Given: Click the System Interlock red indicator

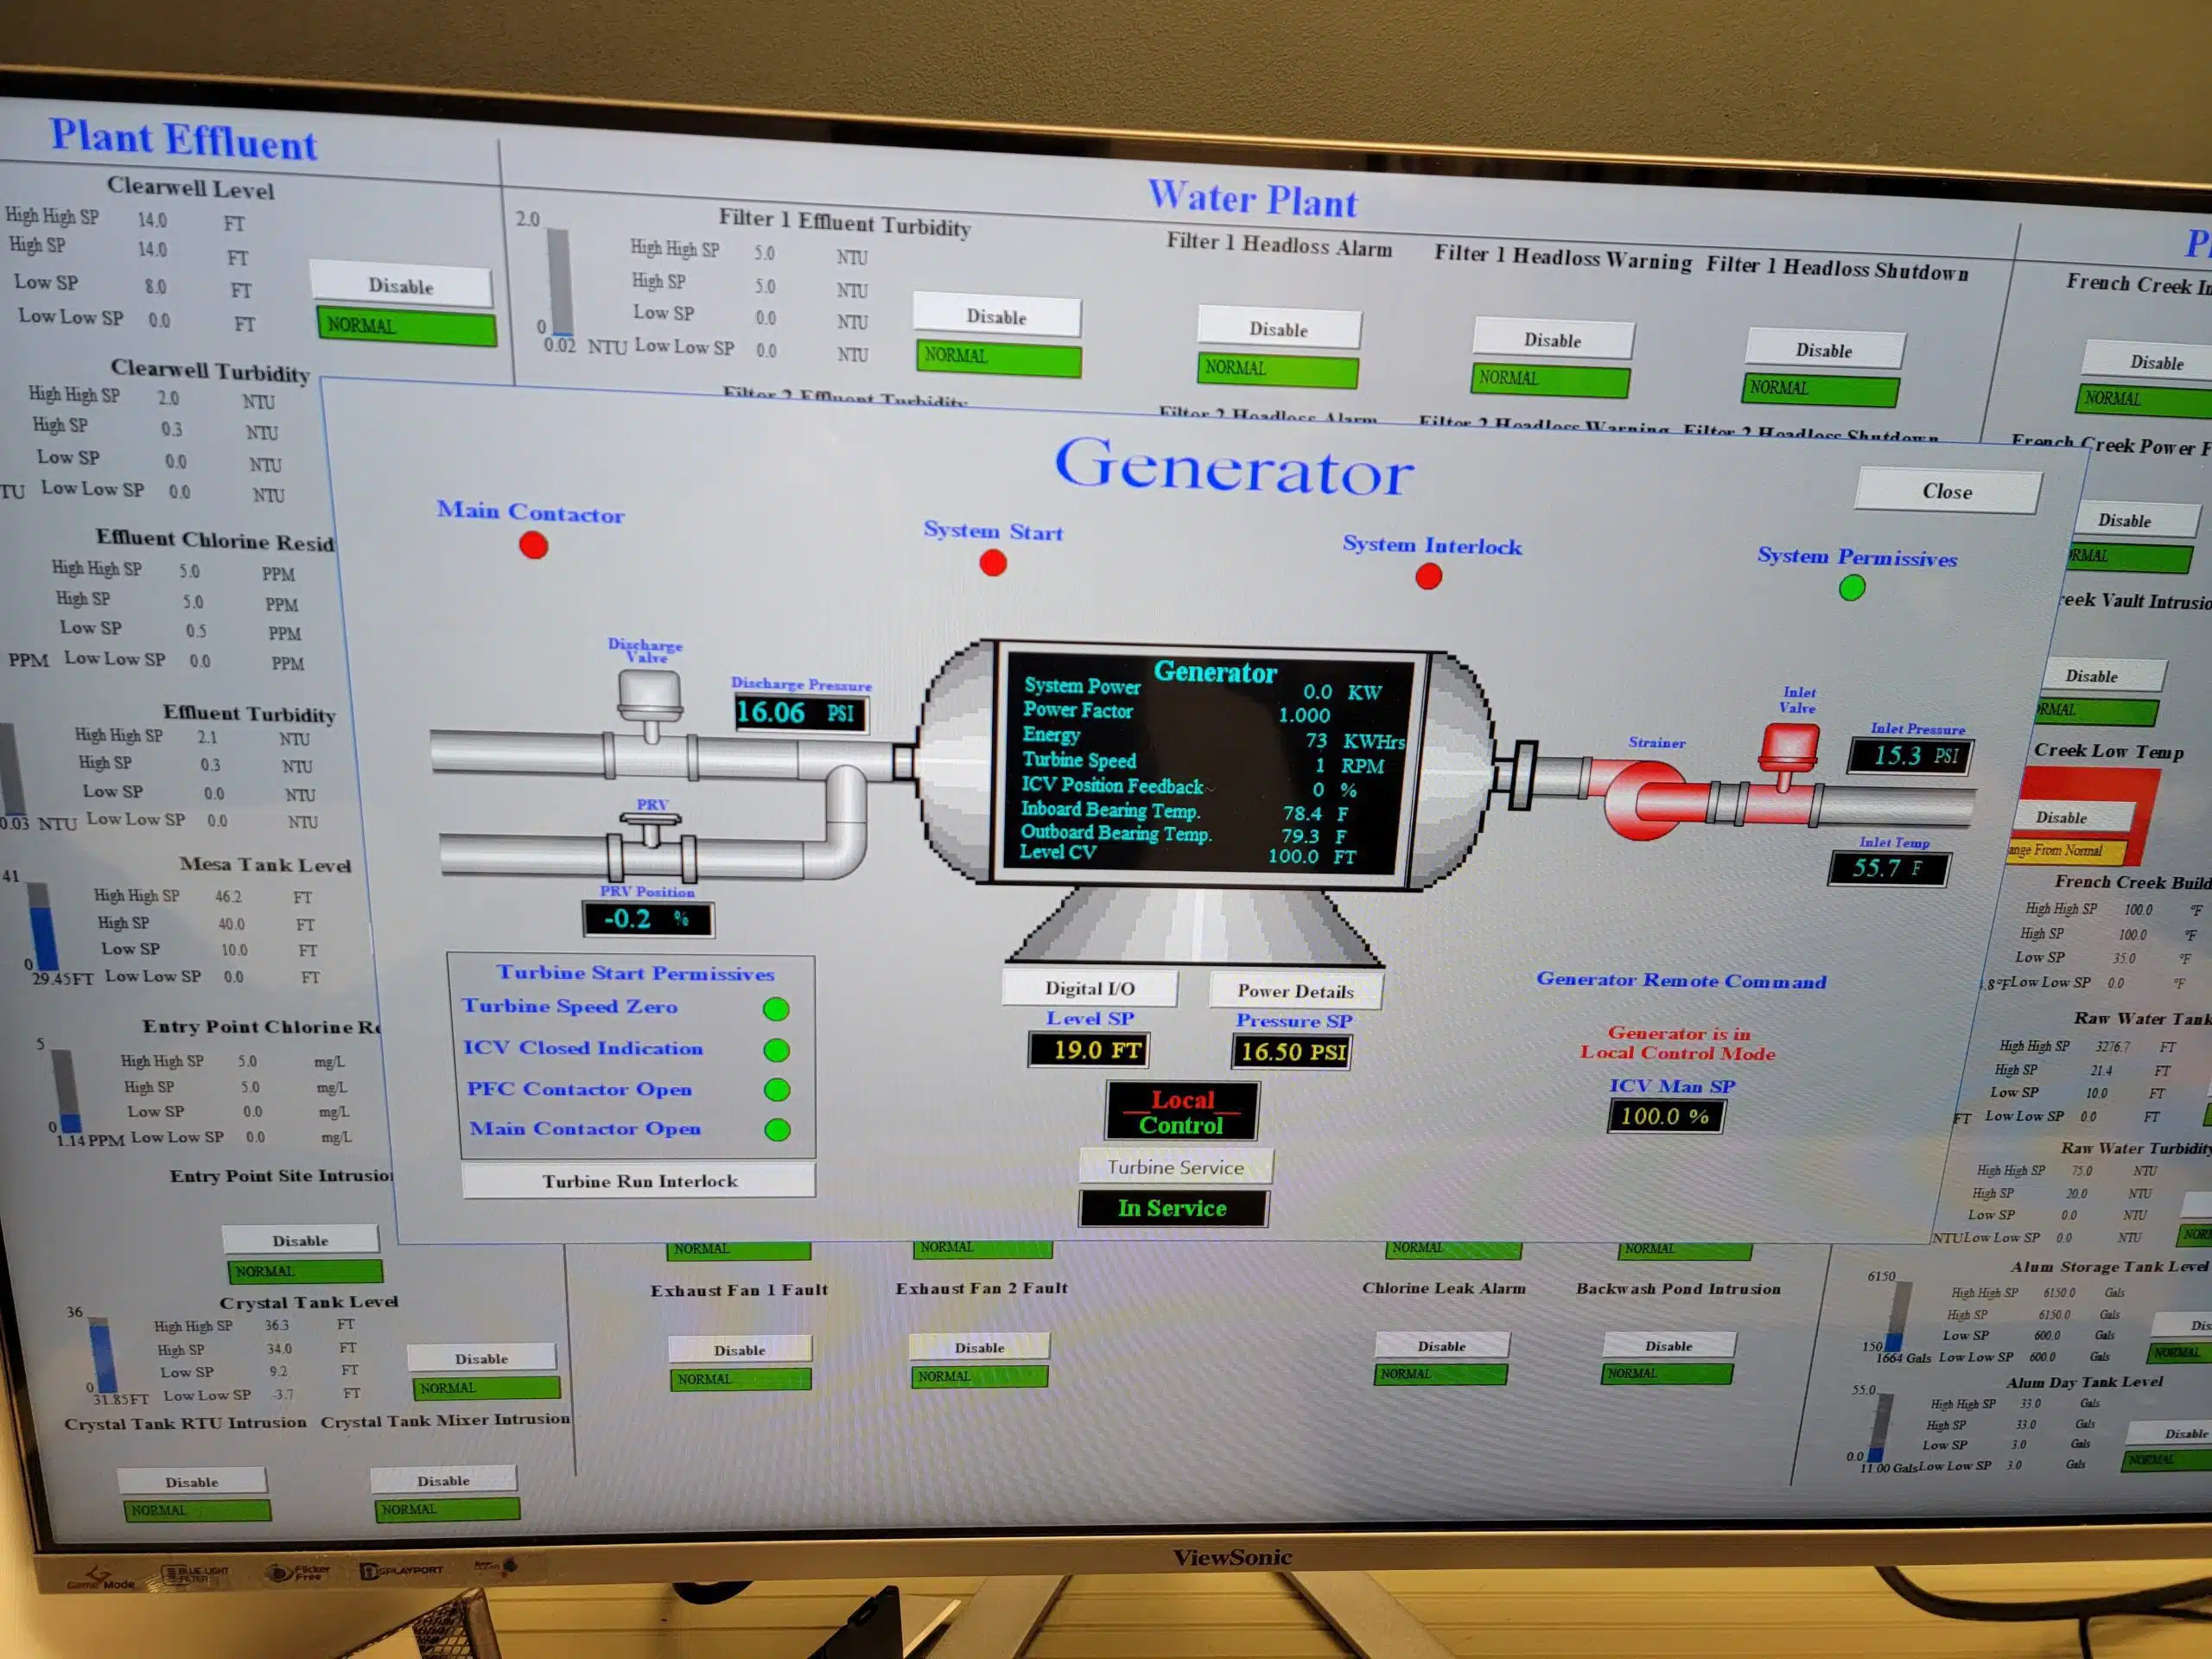Looking at the screenshot, I should click(x=1428, y=576).
